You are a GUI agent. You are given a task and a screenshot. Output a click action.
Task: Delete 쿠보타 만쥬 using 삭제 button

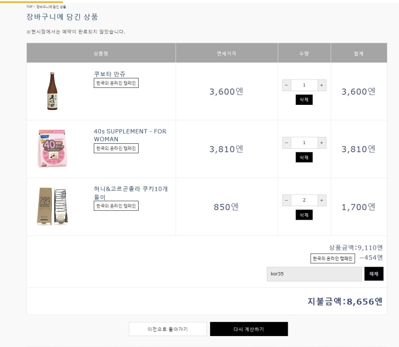coord(304,100)
